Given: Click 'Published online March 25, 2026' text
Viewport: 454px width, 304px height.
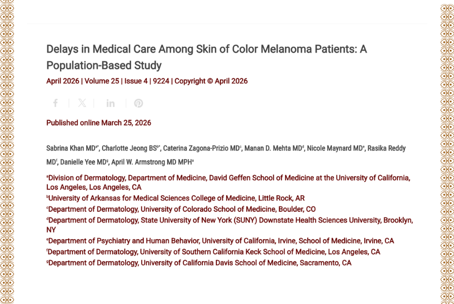Looking at the screenshot, I should click(x=98, y=123).
